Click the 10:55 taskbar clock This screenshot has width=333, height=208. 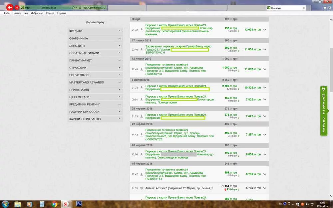click(x=322, y=203)
